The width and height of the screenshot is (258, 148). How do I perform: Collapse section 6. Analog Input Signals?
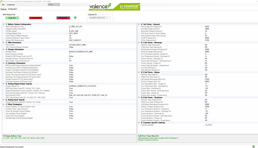pos(4,100)
